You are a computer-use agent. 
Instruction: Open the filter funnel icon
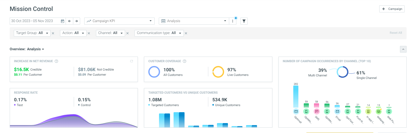[x=244, y=21]
